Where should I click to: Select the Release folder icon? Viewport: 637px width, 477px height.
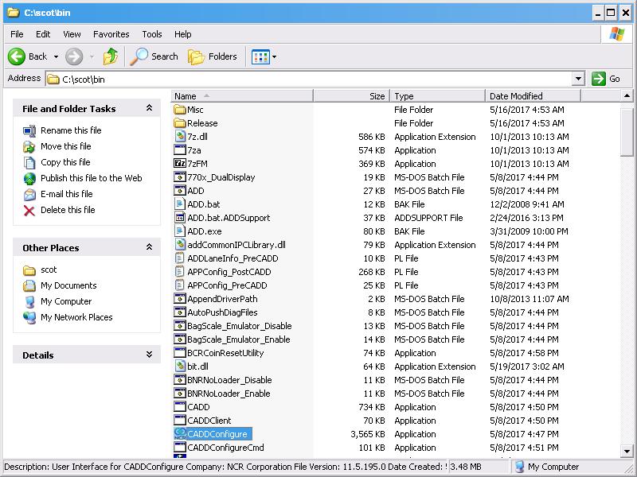pos(180,123)
